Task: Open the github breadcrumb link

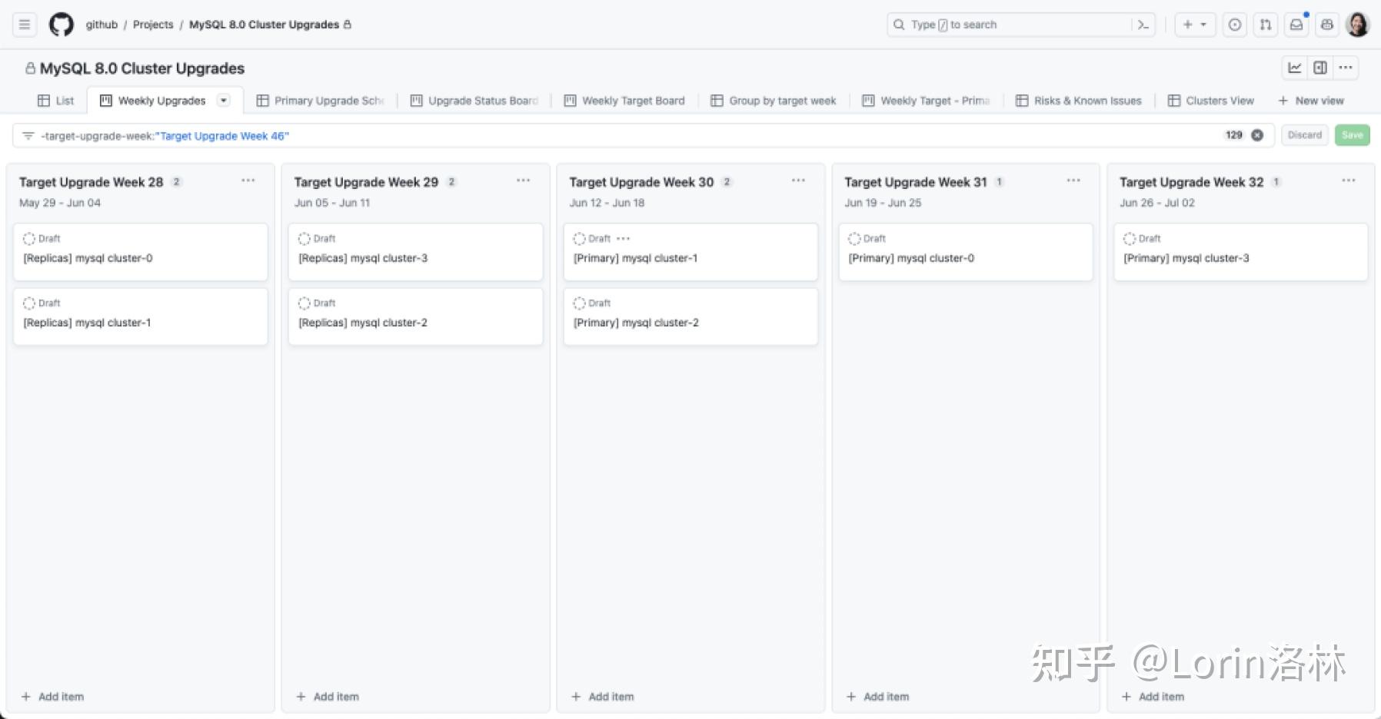Action: click(101, 25)
